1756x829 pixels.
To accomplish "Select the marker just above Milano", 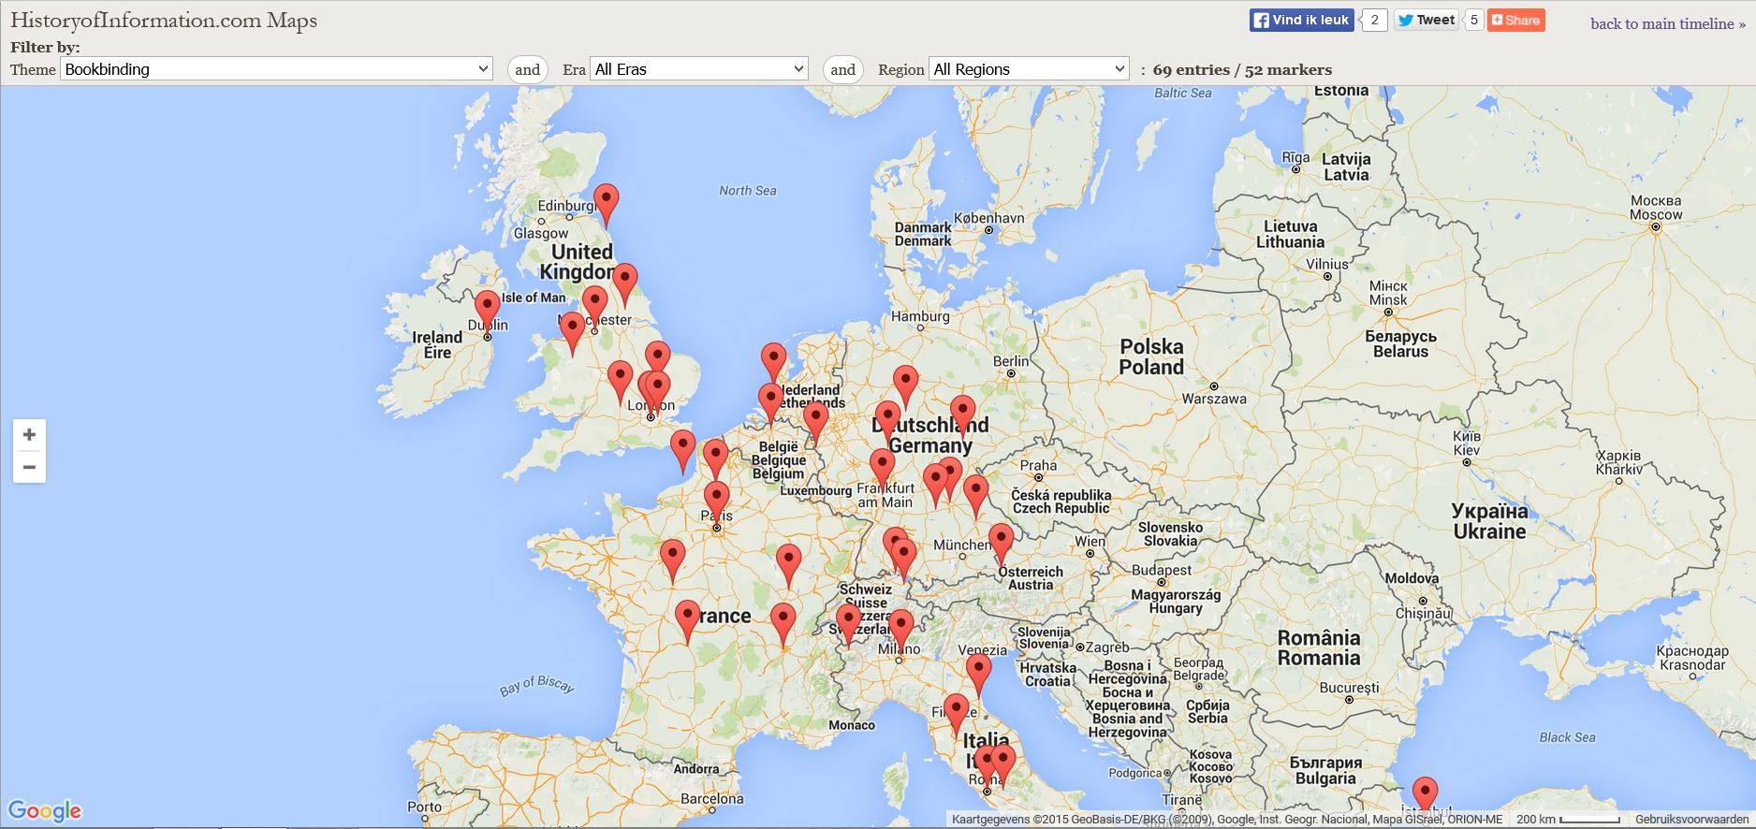I will coord(900,632).
